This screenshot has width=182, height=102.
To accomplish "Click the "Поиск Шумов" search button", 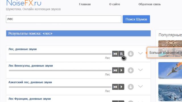I will (x=136, y=19).
